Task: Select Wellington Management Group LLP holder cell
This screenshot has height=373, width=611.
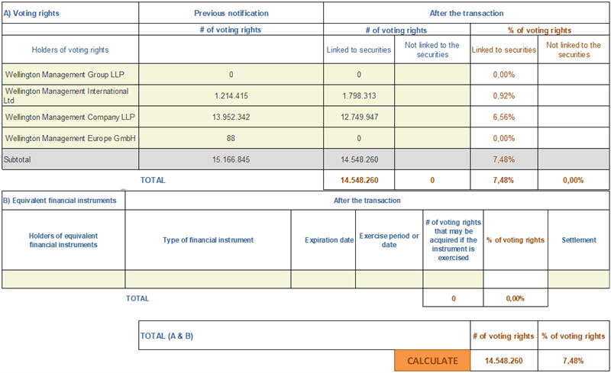Action: (70, 74)
